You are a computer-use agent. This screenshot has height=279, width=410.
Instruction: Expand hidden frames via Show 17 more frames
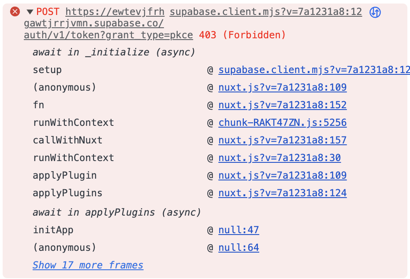(87, 265)
